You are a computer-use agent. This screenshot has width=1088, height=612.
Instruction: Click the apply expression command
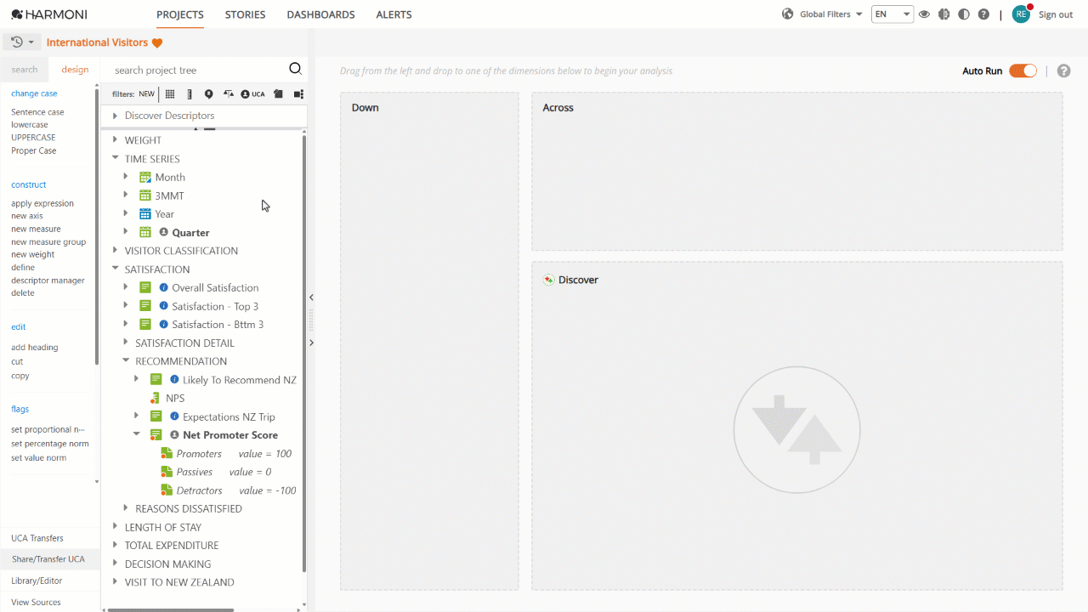pyautogui.click(x=42, y=203)
